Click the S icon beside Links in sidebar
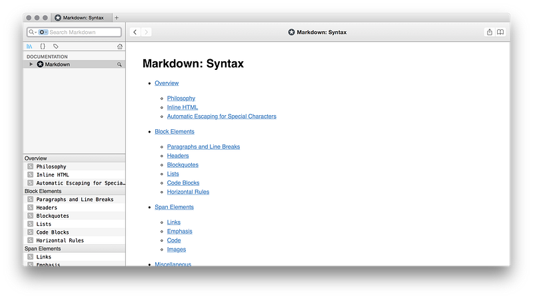Viewport: 533px width, 299px height. coord(30,257)
